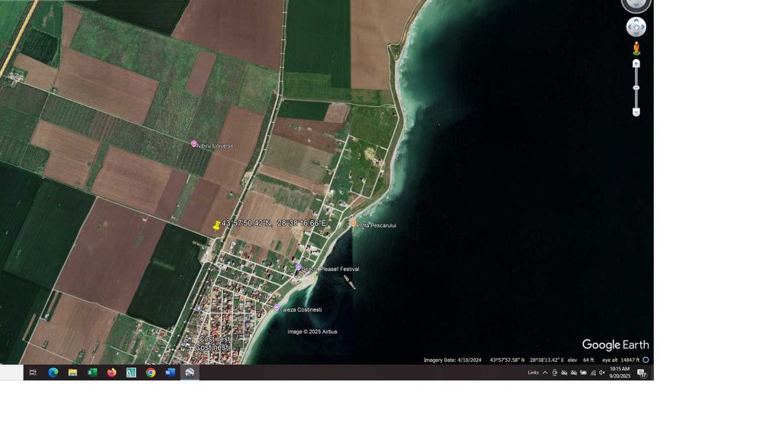764x430 pixels.
Task: Open Word from the taskbar
Action: (170, 373)
